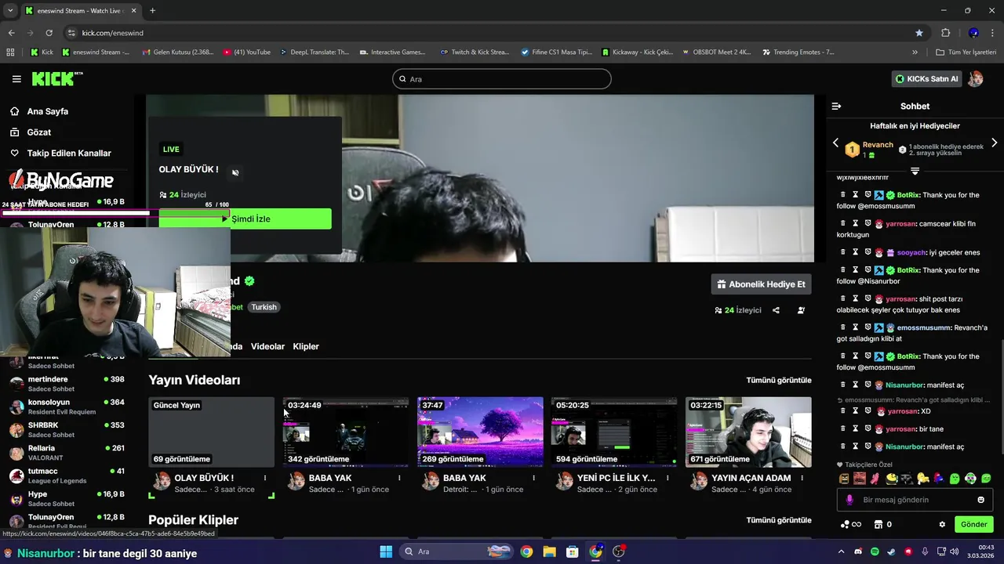Open Chrome extensions puzzle icon
Screen dimensions: 1004x564
coord(945,33)
